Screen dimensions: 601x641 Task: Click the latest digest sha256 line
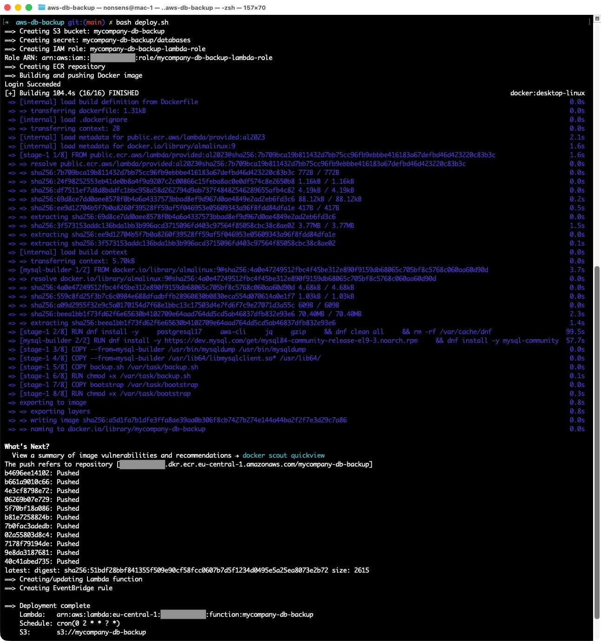[x=186, y=570]
